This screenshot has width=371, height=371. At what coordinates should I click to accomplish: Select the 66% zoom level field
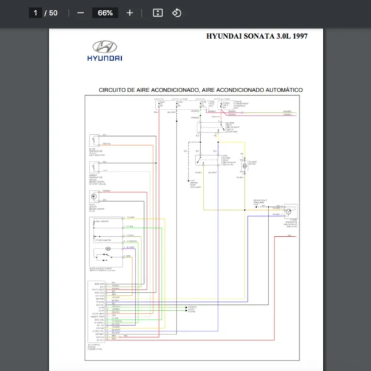coord(104,13)
